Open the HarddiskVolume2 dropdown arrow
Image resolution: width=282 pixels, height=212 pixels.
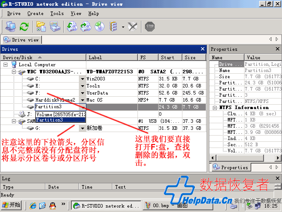point(82,100)
